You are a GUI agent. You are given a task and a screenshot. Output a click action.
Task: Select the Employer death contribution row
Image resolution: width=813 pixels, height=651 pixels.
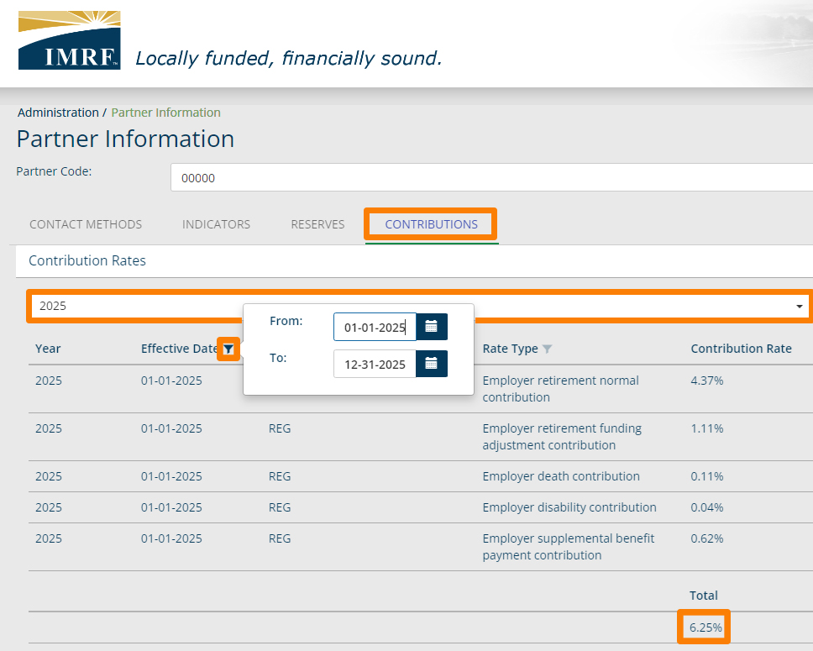560,476
